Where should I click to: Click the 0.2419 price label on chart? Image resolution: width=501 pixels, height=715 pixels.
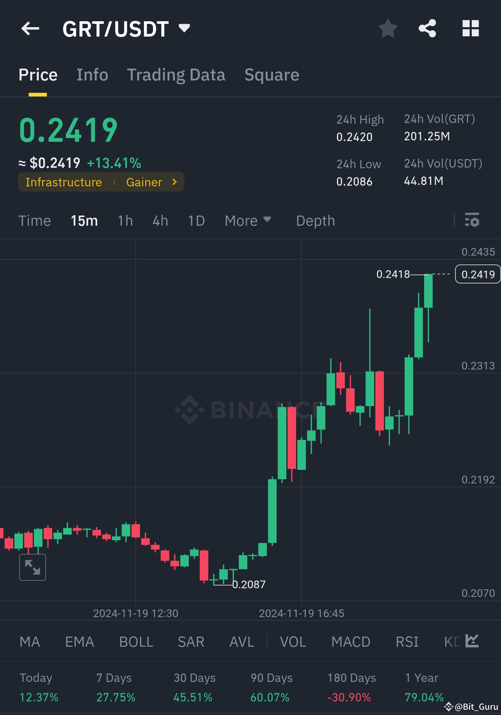[x=478, y=274]
